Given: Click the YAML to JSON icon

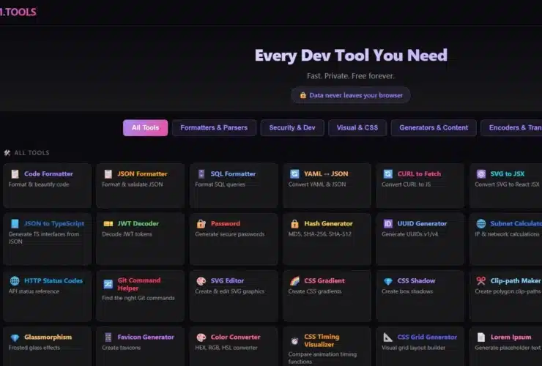Looking at the screenshot, I should pyautogui.click(x=294, y=173).
